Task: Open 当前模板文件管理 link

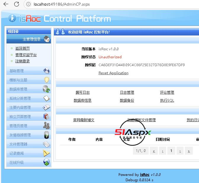Action: point(141,120)
